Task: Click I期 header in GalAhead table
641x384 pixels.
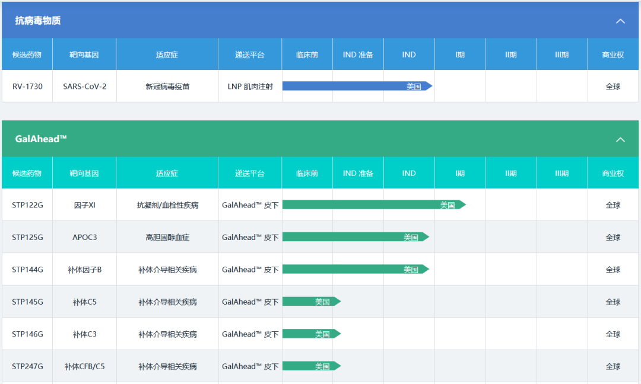Action: [460, 173]
